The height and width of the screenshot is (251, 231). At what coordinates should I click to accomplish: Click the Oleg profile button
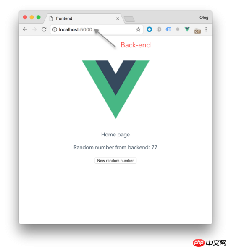point(204,18)
